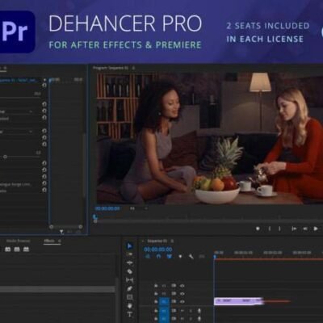Toggle Snap magnet in timeline

pyautogui.click(x=158, y=257)
